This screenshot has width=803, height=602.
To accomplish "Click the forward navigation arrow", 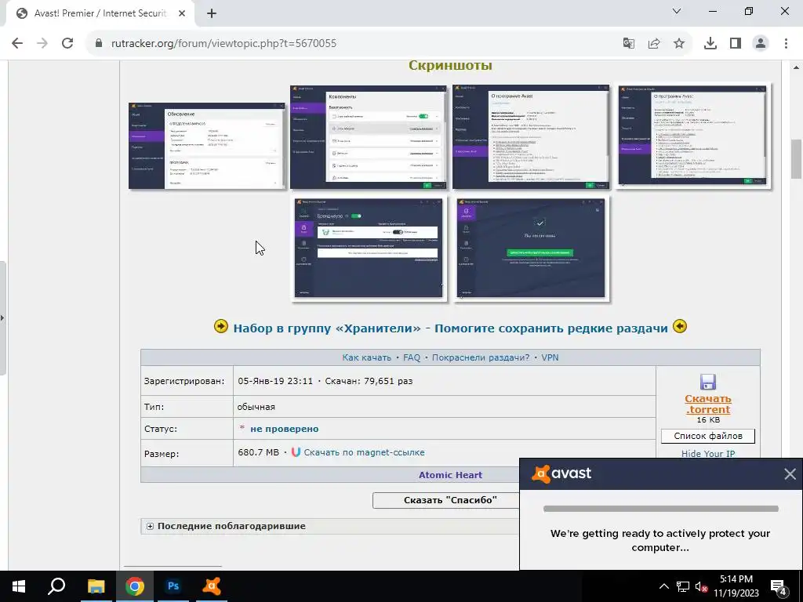I will tap(42, 44).
